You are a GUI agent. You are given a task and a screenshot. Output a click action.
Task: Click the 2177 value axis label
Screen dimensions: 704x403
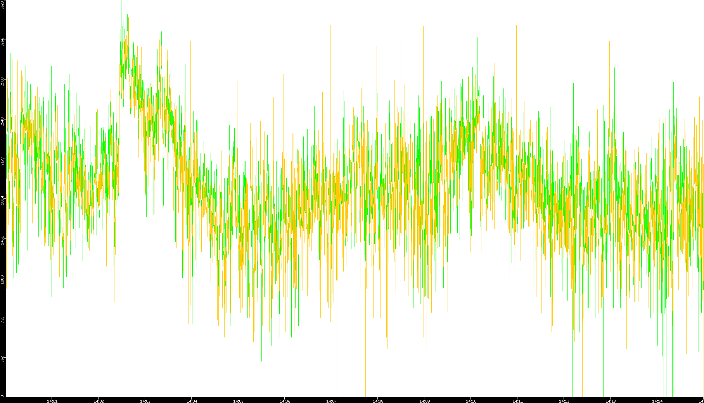[x=3, y=161]
